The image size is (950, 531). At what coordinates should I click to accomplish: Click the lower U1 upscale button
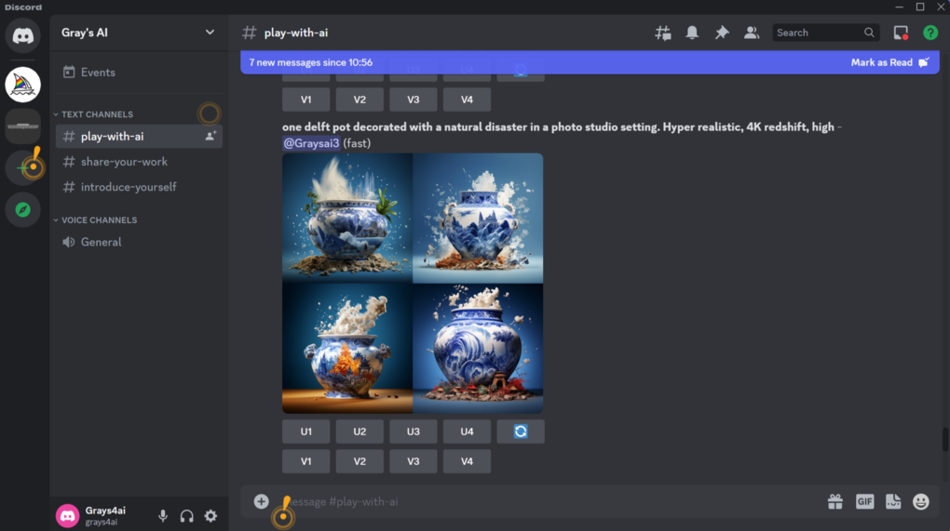[306, 431]
